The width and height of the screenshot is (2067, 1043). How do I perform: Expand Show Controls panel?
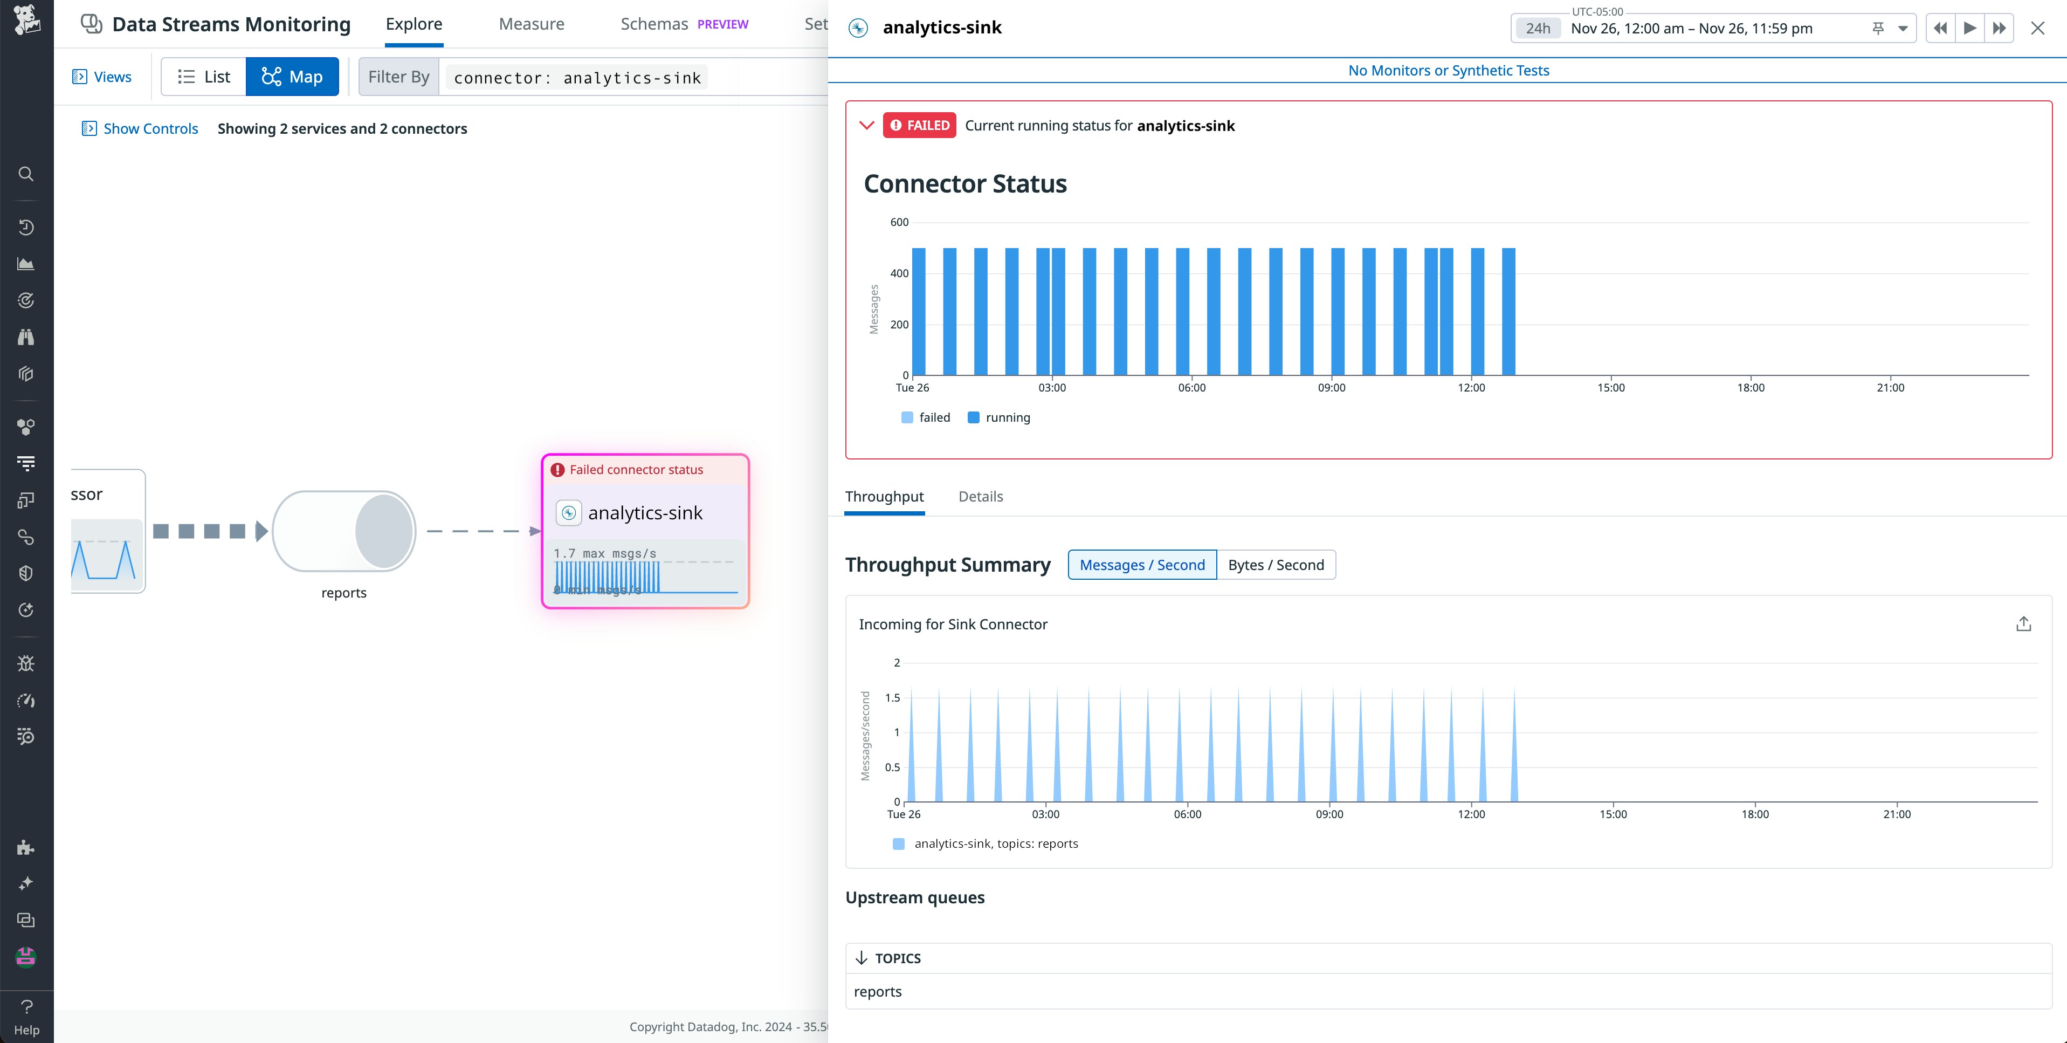click(140, 128)
